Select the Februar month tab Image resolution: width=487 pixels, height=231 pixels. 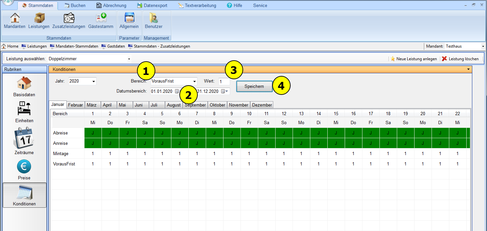point(75,105)
